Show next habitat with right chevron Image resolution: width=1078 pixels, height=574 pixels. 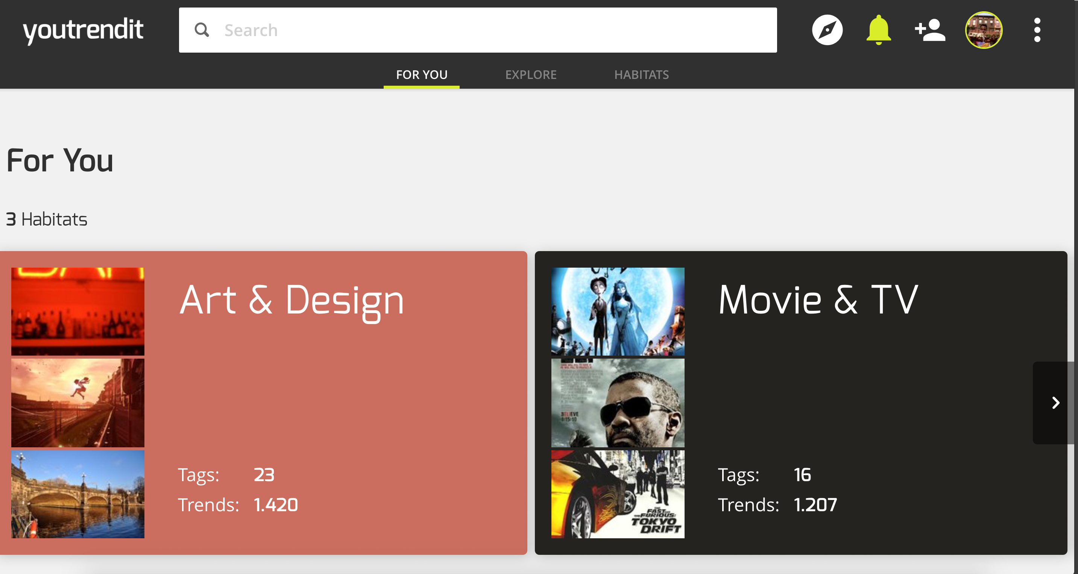click(1055, 403)
